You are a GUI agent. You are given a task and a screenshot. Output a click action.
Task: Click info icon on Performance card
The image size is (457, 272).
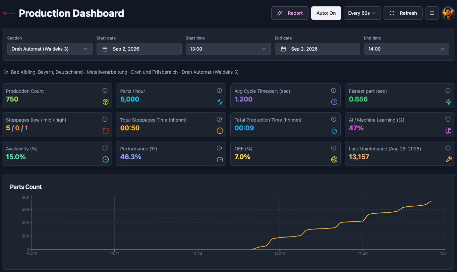tap(219, 148)
